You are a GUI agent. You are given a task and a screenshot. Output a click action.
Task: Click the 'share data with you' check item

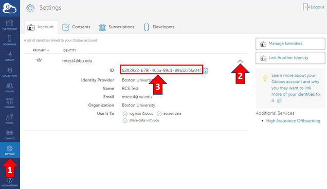pos(141,120)
